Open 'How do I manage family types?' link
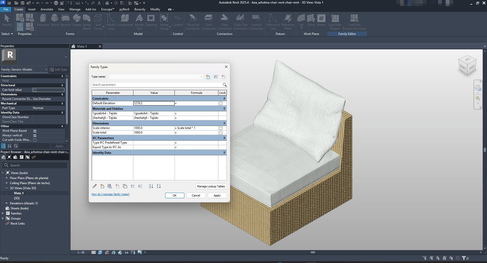The image size is (487, 263). 110,194
